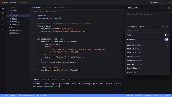Viewport: 172px width, 97px height.
Task: Toggle editor layout icon next to Upgrade to Pro
Action: (x=162, y=3)
